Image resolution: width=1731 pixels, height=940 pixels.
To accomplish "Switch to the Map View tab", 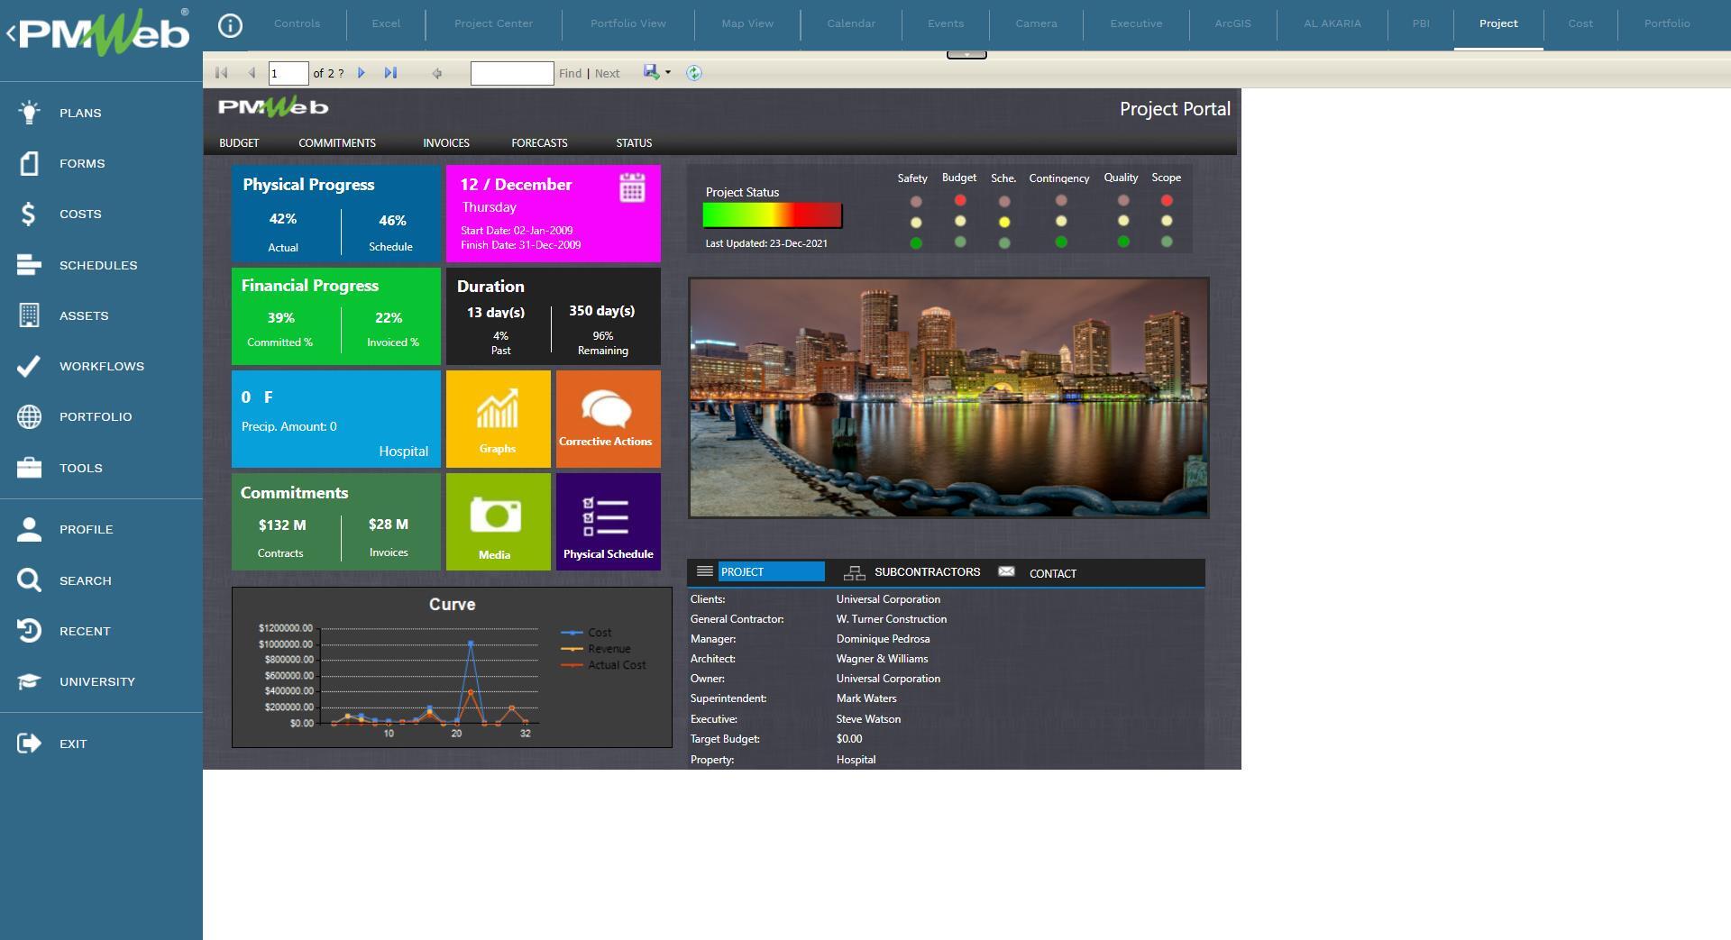I will click(747, 23).
